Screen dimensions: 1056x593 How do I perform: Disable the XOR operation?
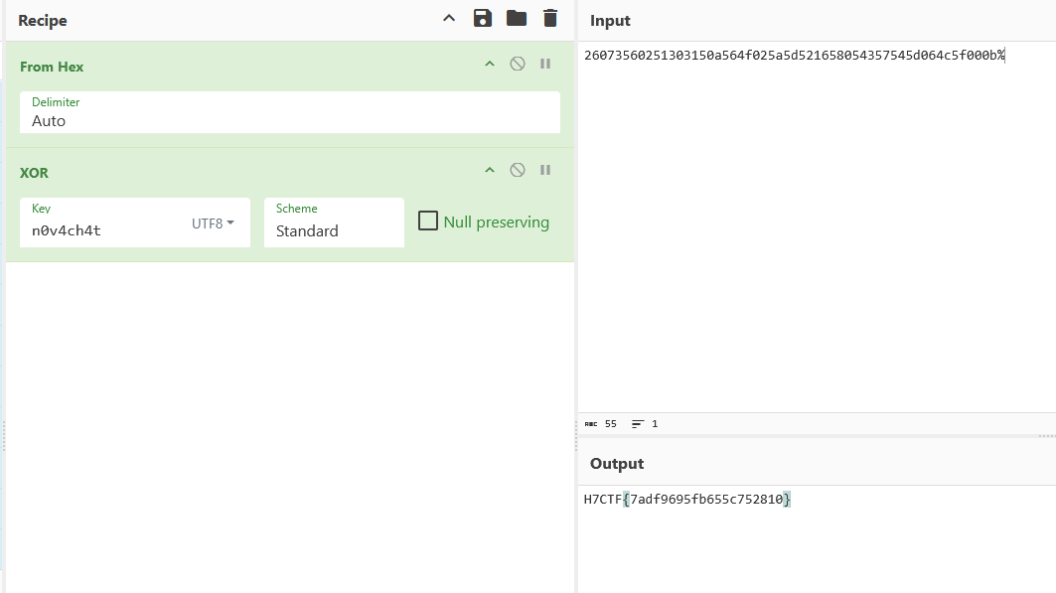518,170
